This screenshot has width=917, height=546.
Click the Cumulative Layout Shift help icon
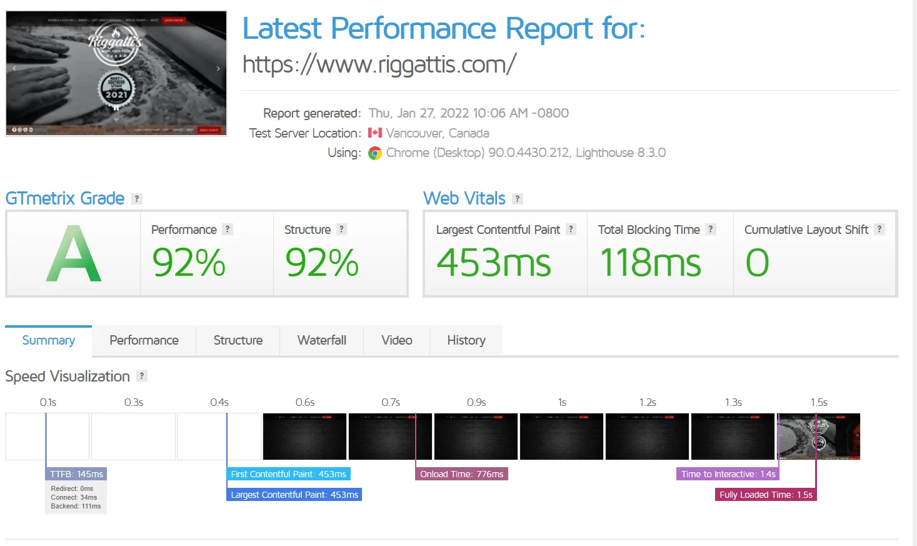pos(879,230)
